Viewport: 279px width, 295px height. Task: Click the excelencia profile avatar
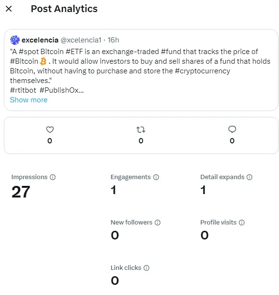coord(15,40)
